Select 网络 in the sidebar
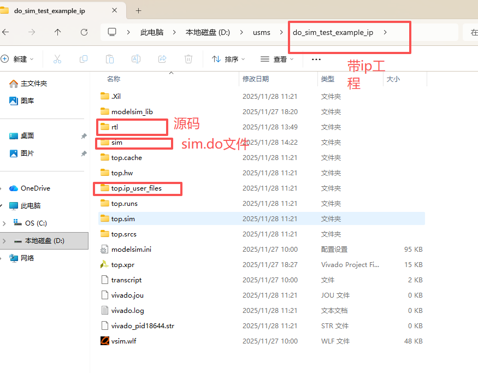Image resolution: width=478 pixels, height=373 pixels. [x=22, y=258]
